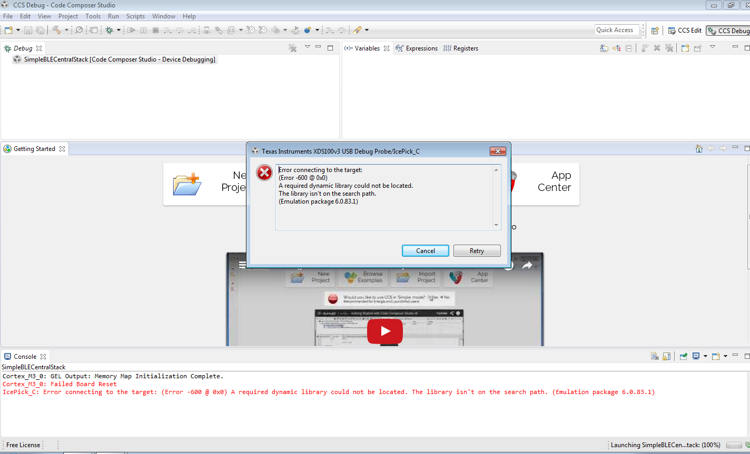Click the green Debug bug icon
Screen dimensions: 750x454
(109, 30)
